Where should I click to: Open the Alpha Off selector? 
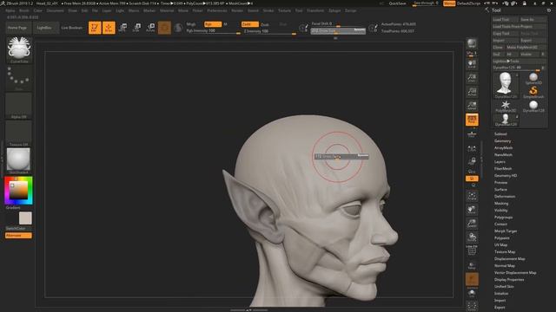[x=19, y=106]
